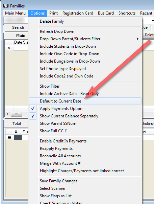Image resolution: width=154 pixels, height=204 pixels.
Task: Open the Main Menu item
Action: 15,13
